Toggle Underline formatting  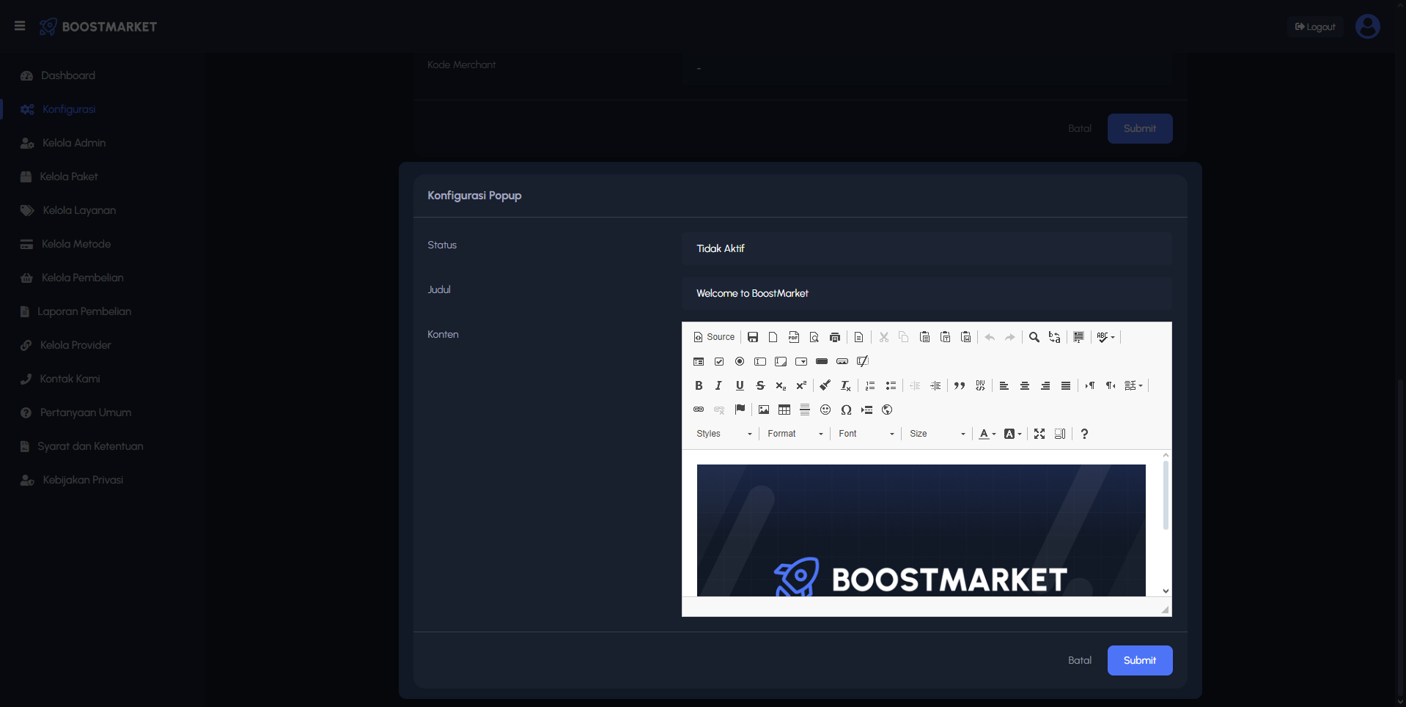click(x=739, y=385)
